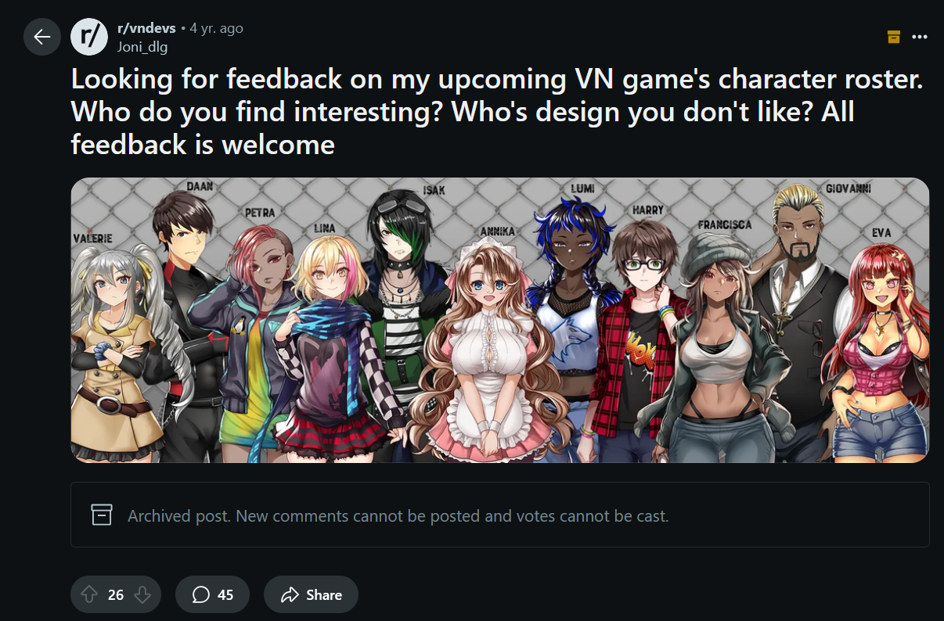This screenshot has width=944, height=621.
Task: Click the Share arrow icon
Action: coord(290,595)
